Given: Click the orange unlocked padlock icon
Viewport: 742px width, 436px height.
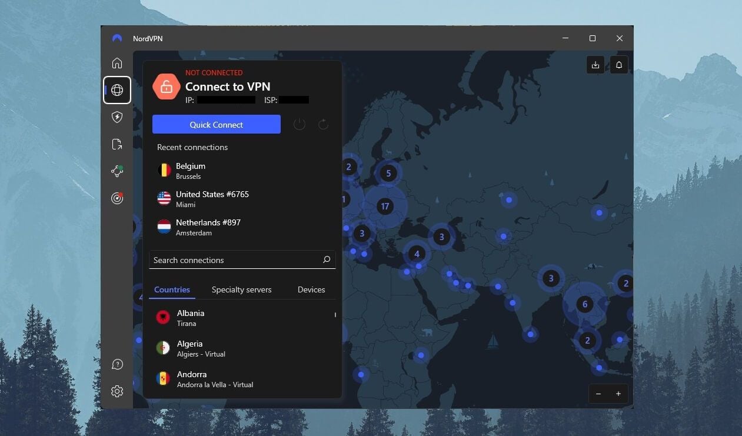Looking at the screenshot, I should coord(167,87).
